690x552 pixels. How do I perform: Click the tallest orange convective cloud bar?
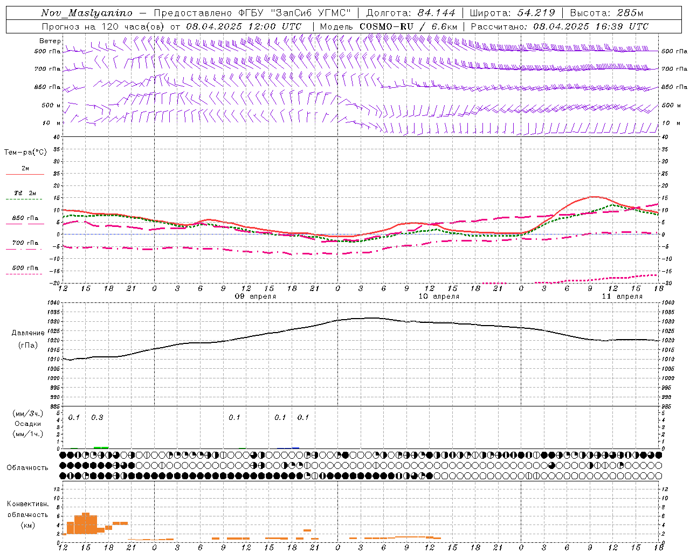(86, 523)
